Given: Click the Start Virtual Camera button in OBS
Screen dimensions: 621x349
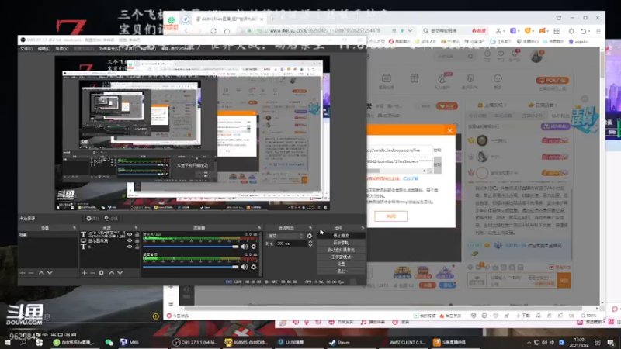Looking at the screenshot, I should [x=341, y=250].
